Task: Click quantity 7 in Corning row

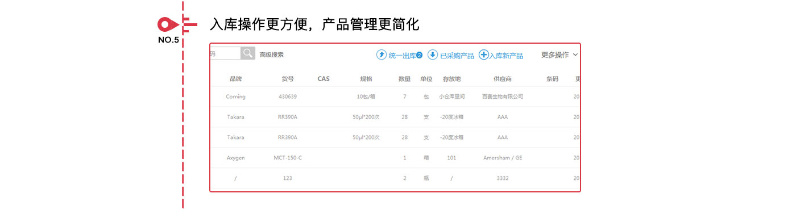Action: (x=405, y=97)
